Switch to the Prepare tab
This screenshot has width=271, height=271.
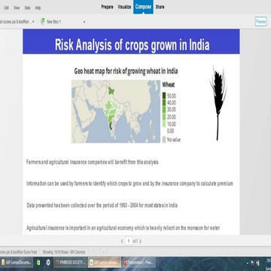(107, 7)
